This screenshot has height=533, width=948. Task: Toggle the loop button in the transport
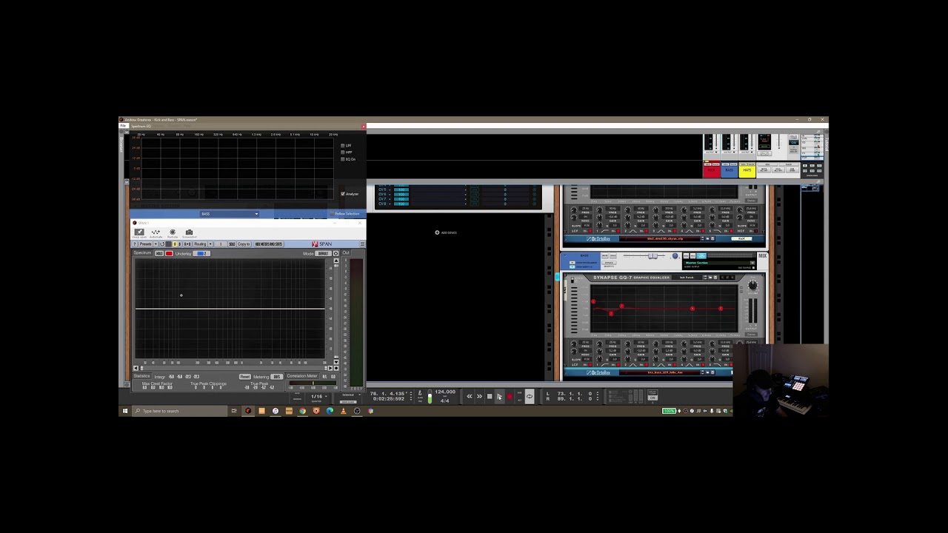click(530, 396)
